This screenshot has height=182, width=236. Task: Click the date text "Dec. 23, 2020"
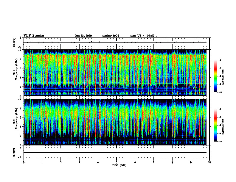pos(83,36)
